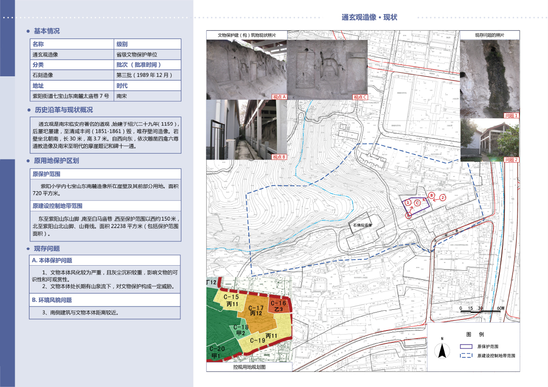
Task: Click the 文物保护建（构）筑物现状照片 caption
Action: tap(247, 35)
